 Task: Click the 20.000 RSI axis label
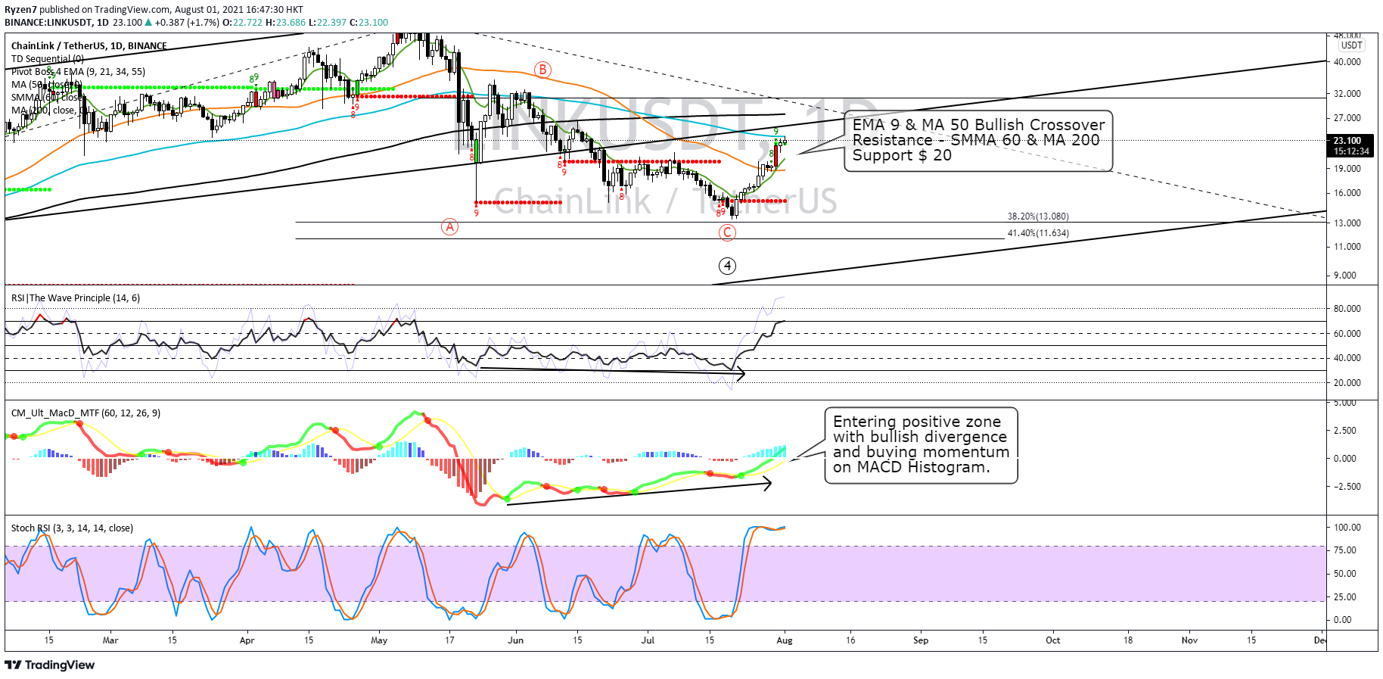tap(1347, 383)
